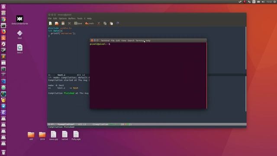Open the Terminal window's Help menu
277x156 pixels.
click(148, 40)
